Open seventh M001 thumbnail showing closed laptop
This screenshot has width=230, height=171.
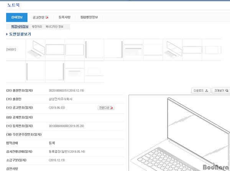[x=153, y=50]
